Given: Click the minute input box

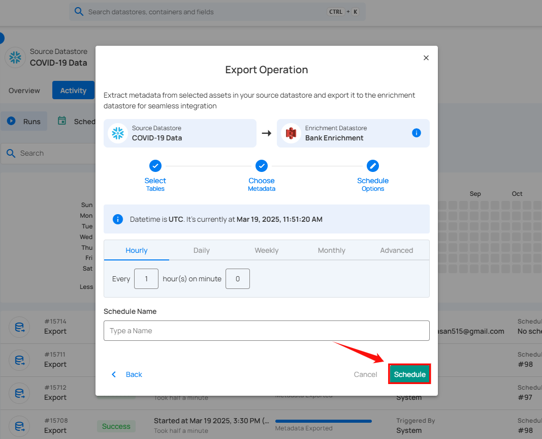Looking at the screenshot, I should 238,279.
